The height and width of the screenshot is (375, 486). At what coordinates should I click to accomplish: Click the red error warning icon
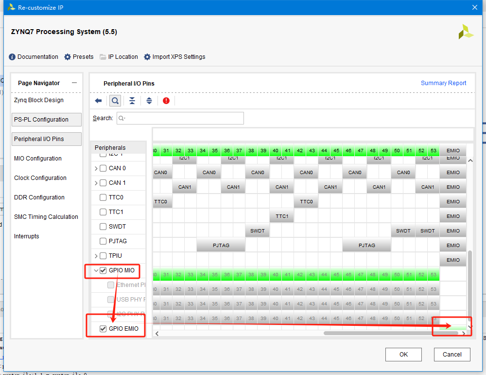click(166, 101)
